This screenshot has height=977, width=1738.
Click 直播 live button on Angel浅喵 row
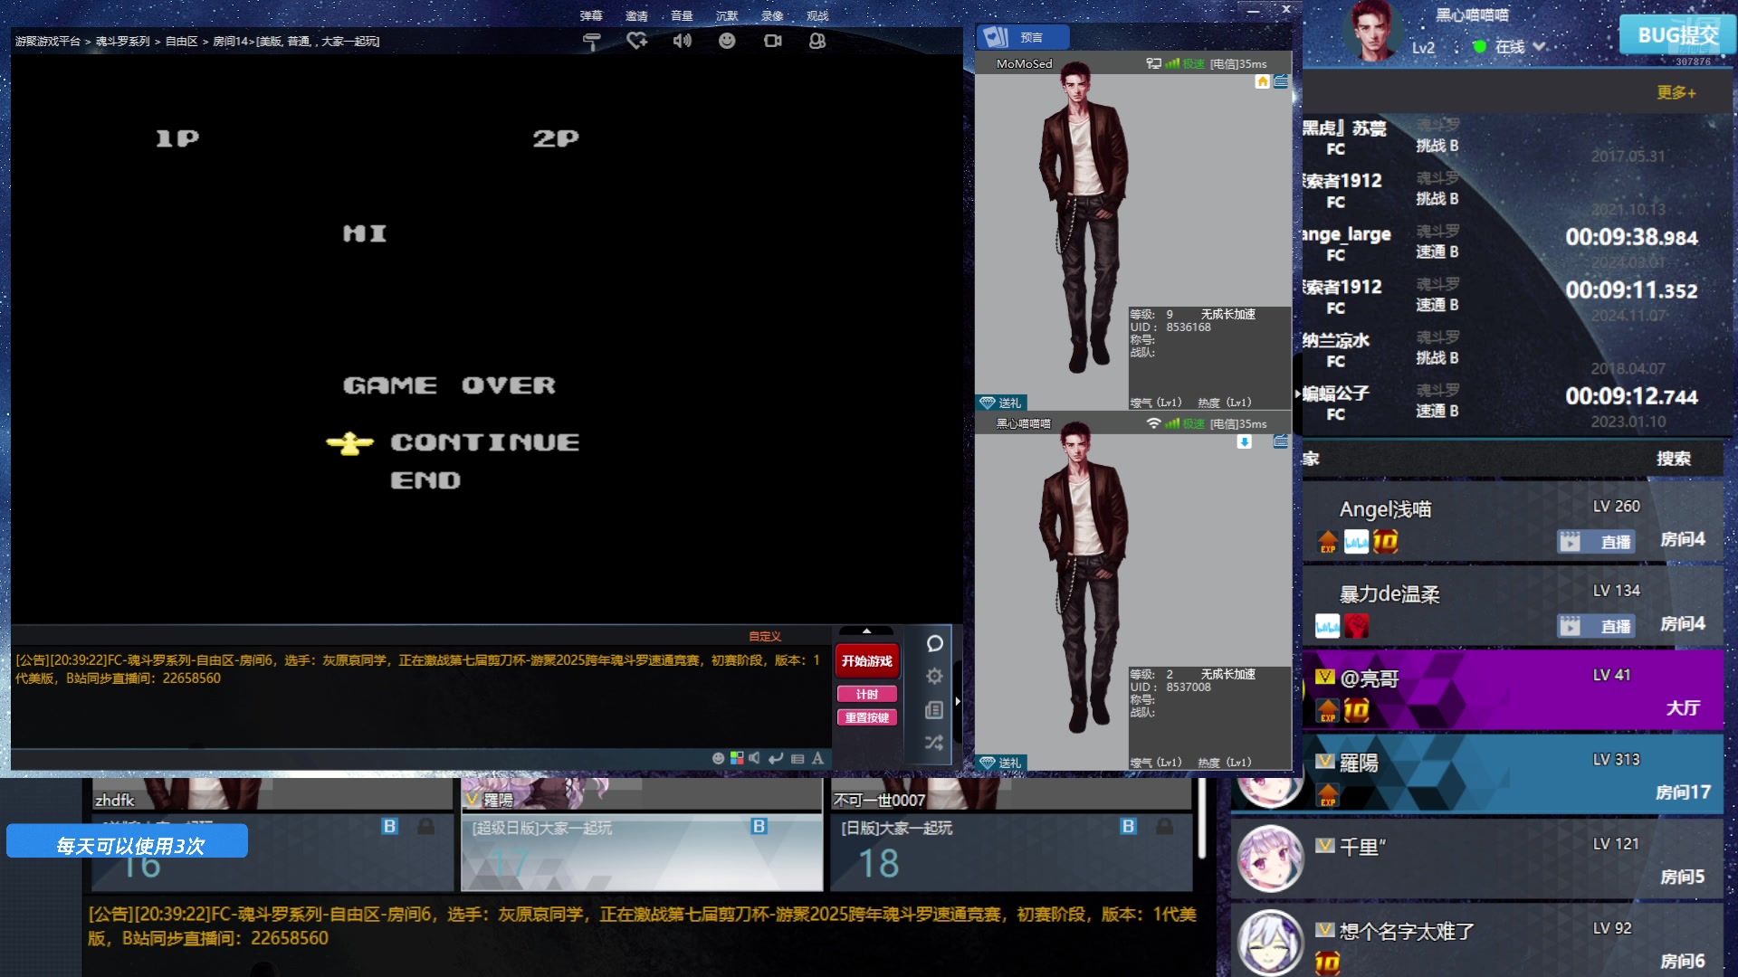coord(1597,542)
